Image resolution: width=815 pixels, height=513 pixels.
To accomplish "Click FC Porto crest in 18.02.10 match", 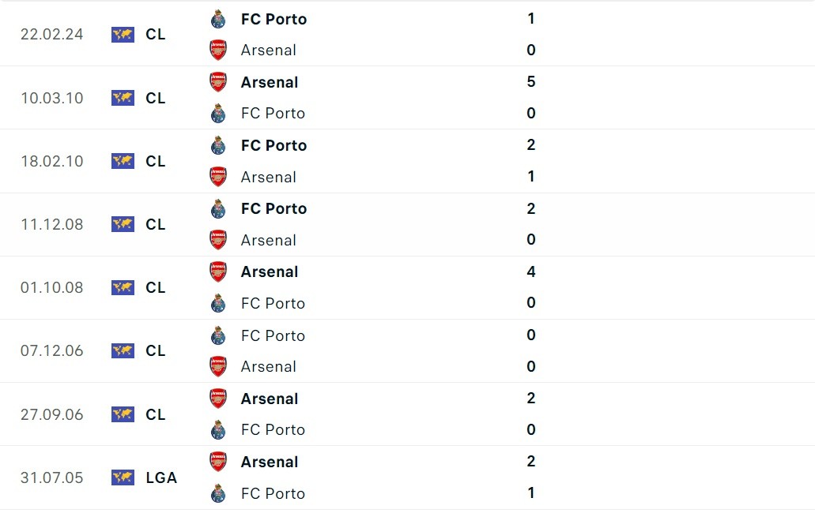I will click(x=218, y=145).
